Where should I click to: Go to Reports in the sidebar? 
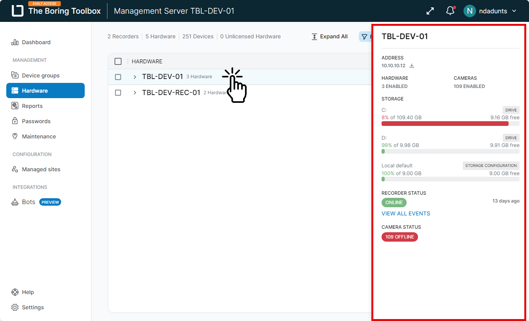[x=32, y=106]
